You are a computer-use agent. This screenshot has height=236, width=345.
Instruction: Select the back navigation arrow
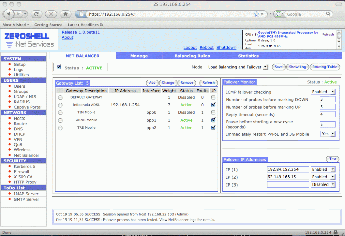pyautogui.click(x=8, y=14)
